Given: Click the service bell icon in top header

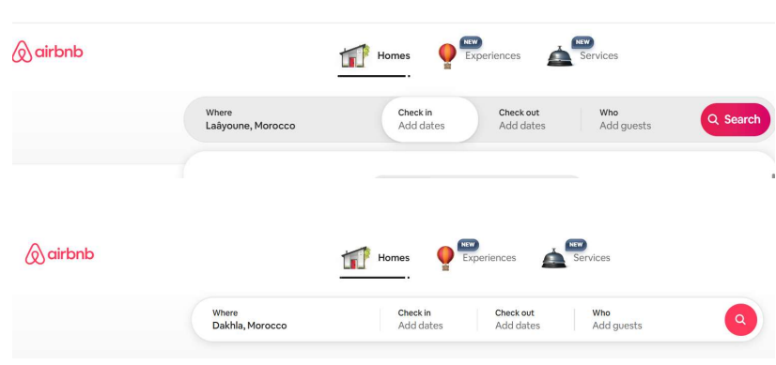Looking at the screenshot, I should coord(560,56).
